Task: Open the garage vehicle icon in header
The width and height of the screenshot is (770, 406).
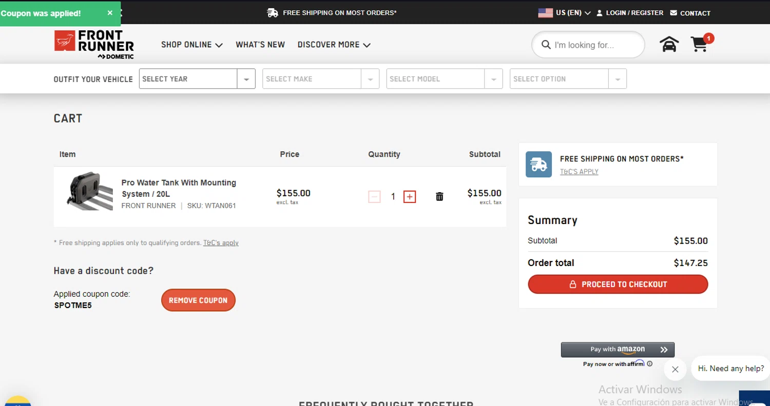Action: [669, 45]
